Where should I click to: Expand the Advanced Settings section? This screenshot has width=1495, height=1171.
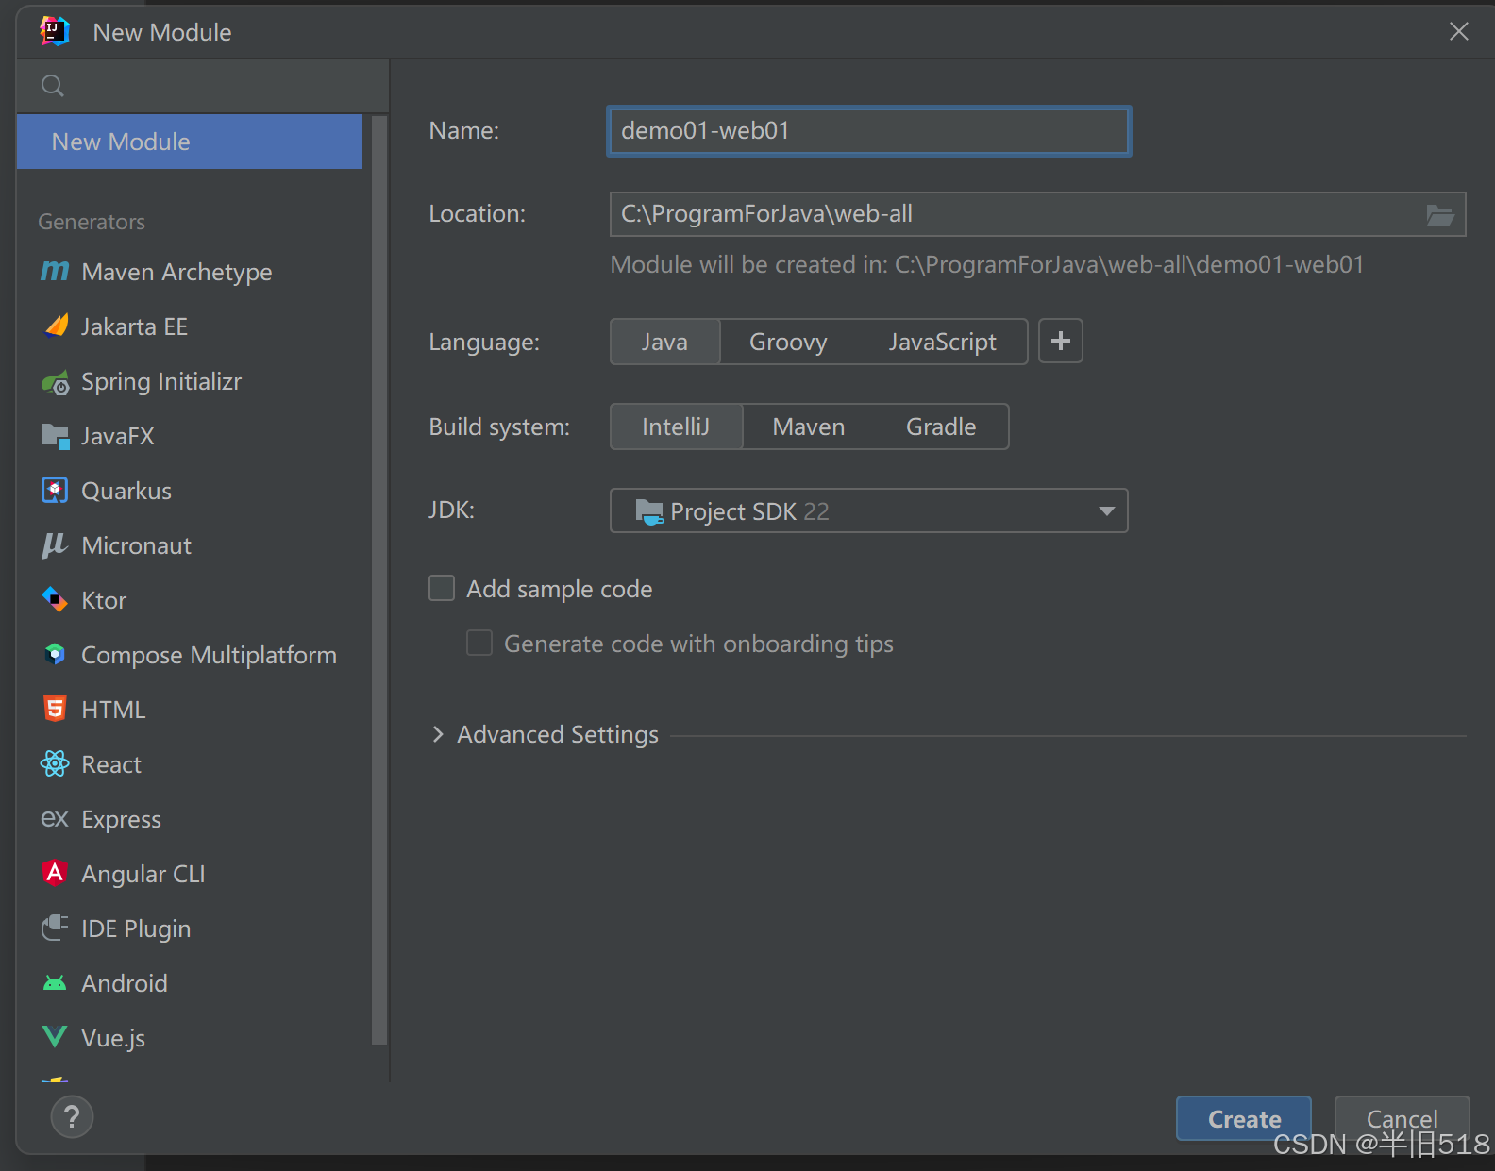(x=438, y=734)
